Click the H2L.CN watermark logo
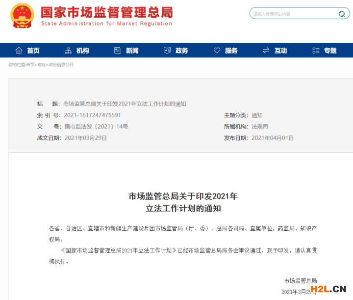 coord(329,289)
